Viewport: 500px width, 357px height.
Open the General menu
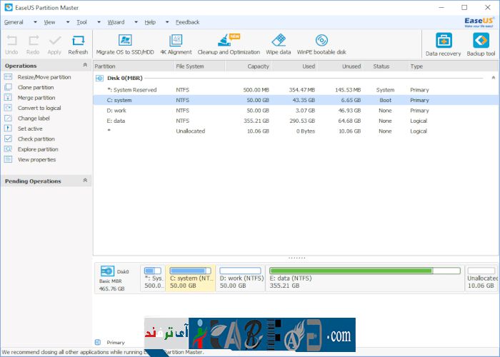pos(14,22)
